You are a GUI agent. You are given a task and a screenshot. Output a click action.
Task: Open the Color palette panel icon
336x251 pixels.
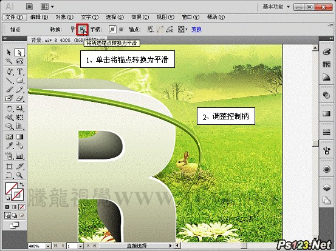[x=326, y=52]
